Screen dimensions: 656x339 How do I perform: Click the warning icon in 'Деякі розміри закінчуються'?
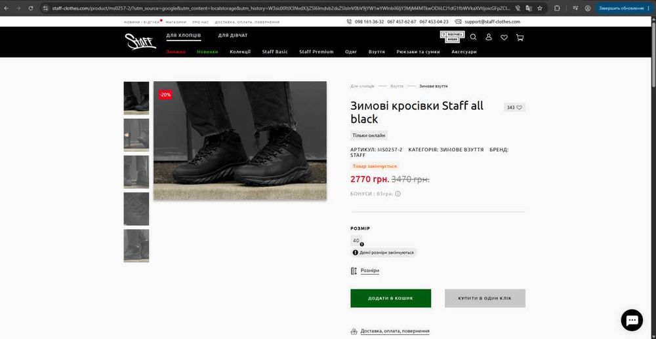pos(355,253)
